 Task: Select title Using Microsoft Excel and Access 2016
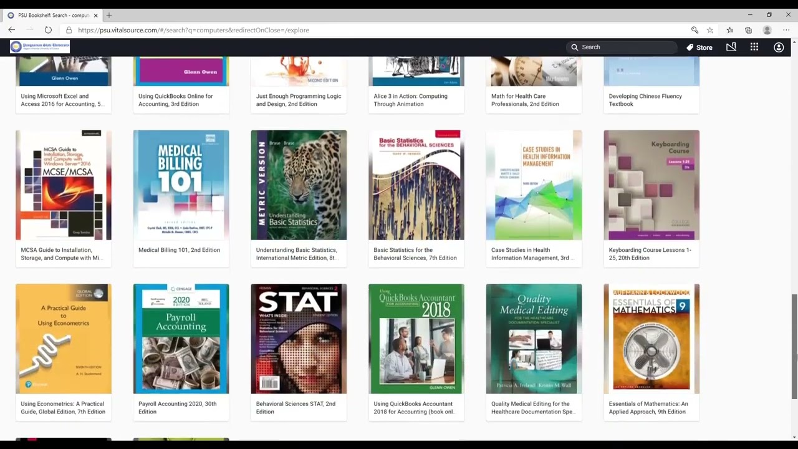tap(62, 100)
